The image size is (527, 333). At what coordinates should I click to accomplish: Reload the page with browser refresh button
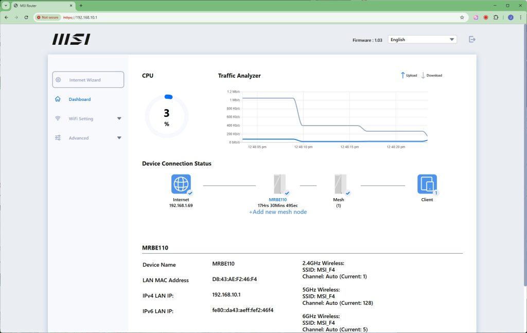[26, 17]
